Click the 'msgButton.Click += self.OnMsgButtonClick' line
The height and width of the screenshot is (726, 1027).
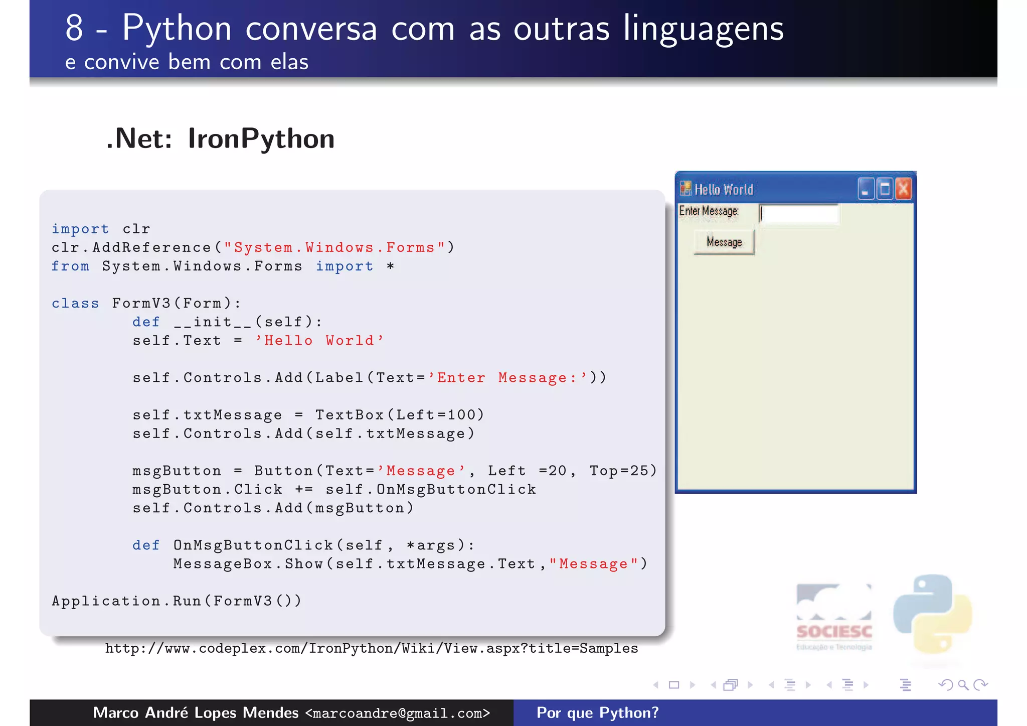pyautogui.click(x=334, y=490)
